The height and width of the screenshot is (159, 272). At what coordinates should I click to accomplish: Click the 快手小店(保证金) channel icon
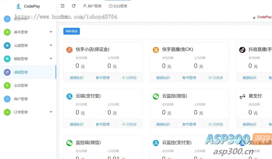pyautogui.click(x=69, y=50)
